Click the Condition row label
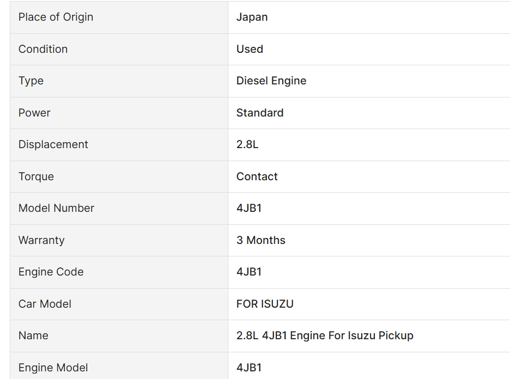 (x=43, y=49)
